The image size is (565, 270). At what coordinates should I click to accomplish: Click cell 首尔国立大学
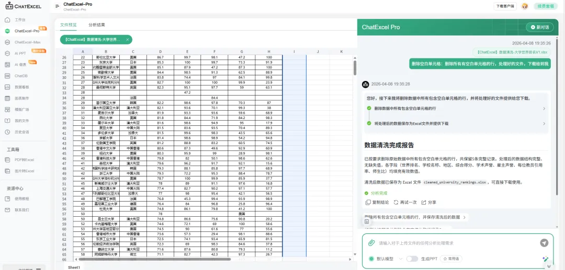(x=106, y=103)
